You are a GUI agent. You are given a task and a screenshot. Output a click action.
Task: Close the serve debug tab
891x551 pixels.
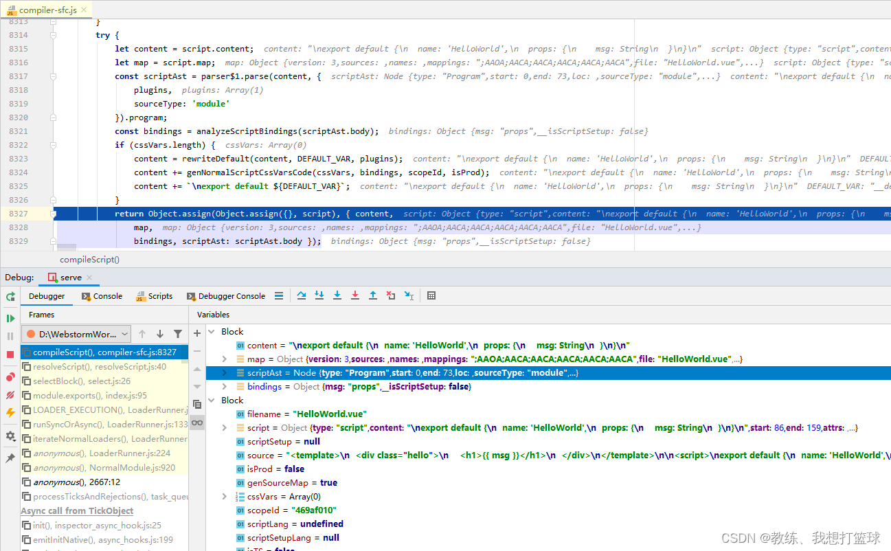91,278
